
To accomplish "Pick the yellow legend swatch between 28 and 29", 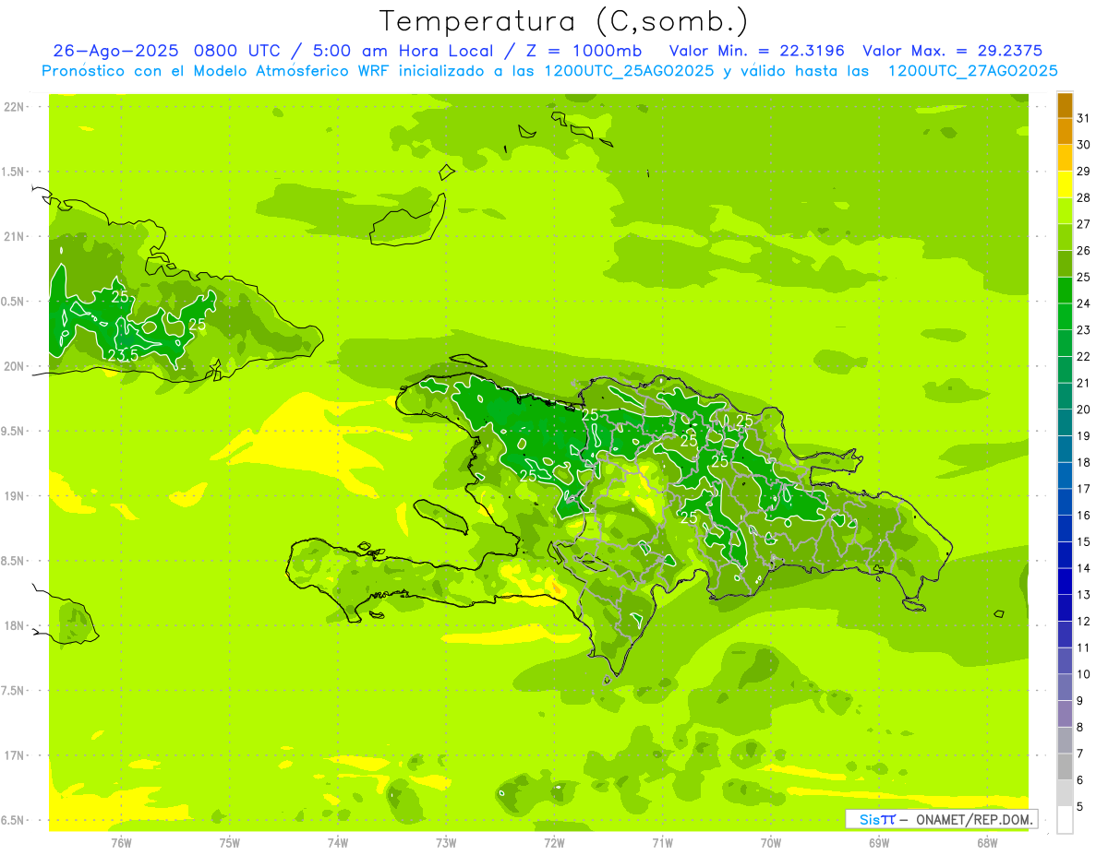I will 1065,184.
